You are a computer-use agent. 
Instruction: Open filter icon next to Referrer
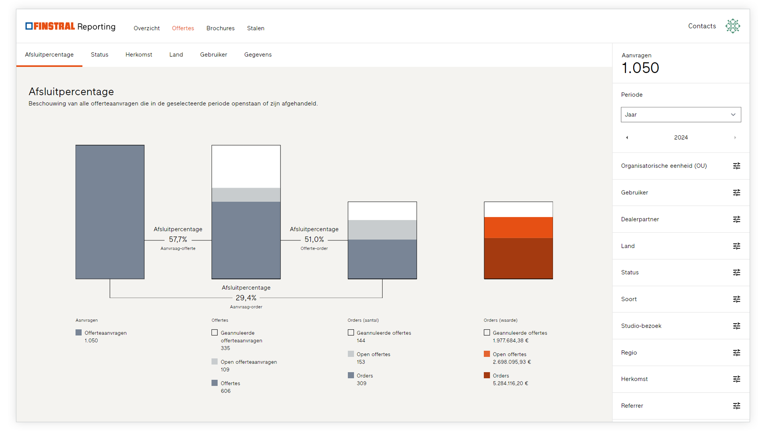click(736, 406)
